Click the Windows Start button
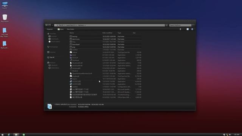242x136 pixels. pyautogui.click(x=2, y=134)
